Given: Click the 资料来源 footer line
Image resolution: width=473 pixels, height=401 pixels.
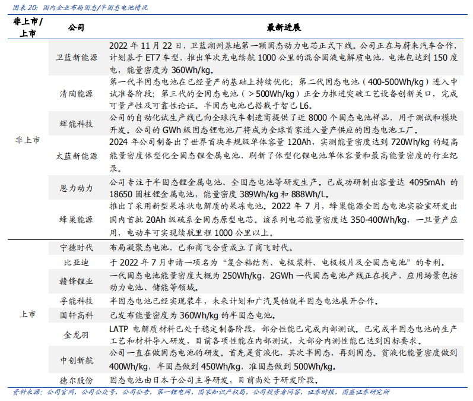Looking at the screenshot, I should pyautogui.click(x=201, y=392).
